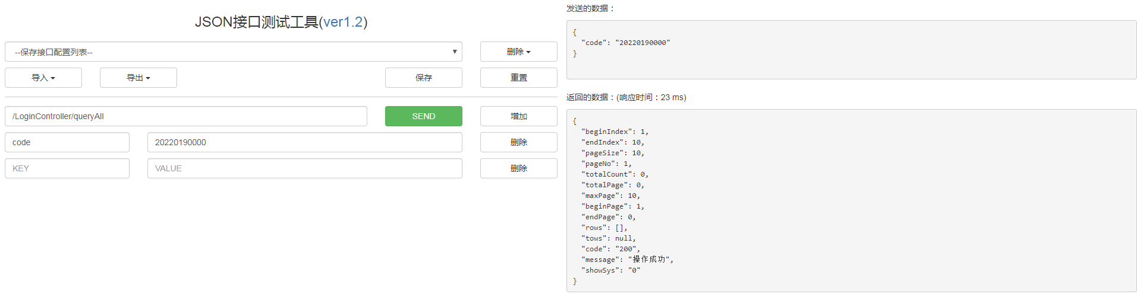Click the JSON接口测试工具 page title

click(257, 22)
